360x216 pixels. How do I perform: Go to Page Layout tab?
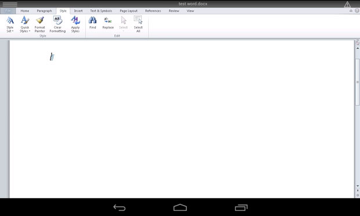pos(128,11)
